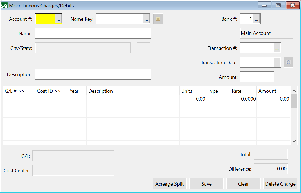301x193 pixels.
Task: Click the note icon beside Name Key
Action: point(158,19)
